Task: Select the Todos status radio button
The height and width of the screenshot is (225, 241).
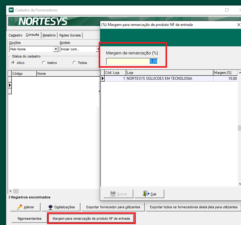Action: tap(74, 63)
